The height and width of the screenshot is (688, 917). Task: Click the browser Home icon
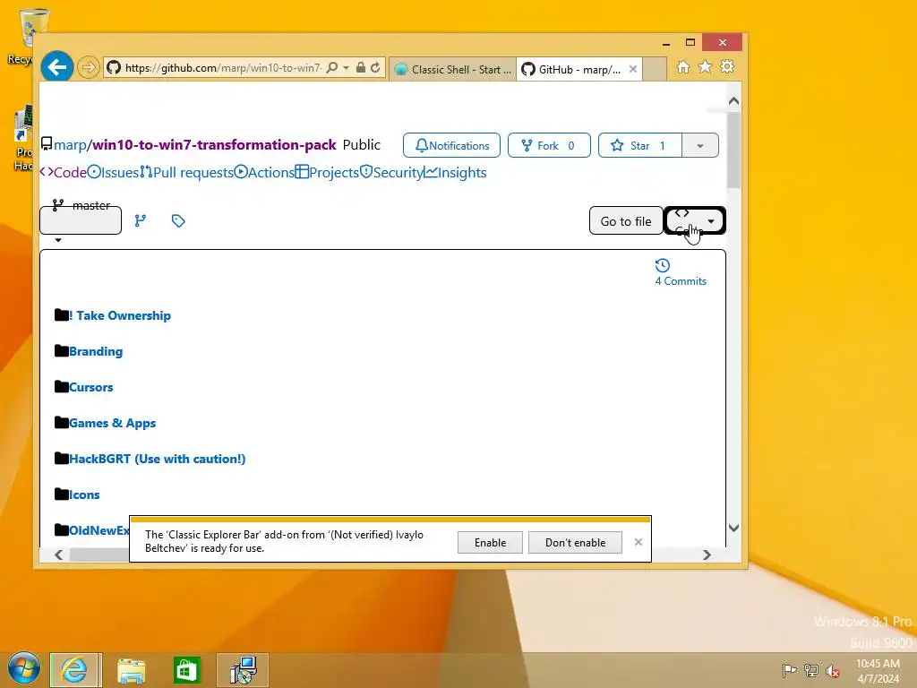[683, 67]
